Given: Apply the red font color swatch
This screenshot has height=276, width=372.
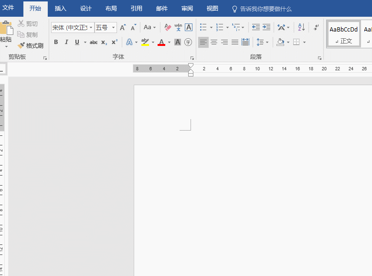Looking at the screenshot, I should pos(161,42).
